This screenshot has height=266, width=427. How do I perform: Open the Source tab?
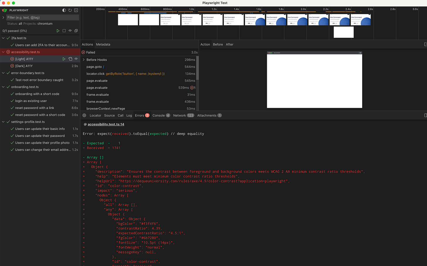[109, 115]
